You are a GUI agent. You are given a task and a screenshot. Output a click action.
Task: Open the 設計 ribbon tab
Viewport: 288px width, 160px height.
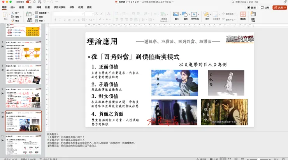30,7
